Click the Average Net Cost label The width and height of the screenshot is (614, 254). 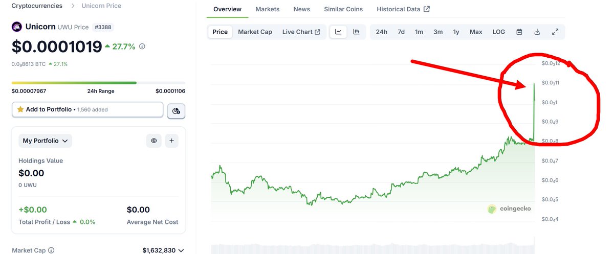(x=152, y=222)
